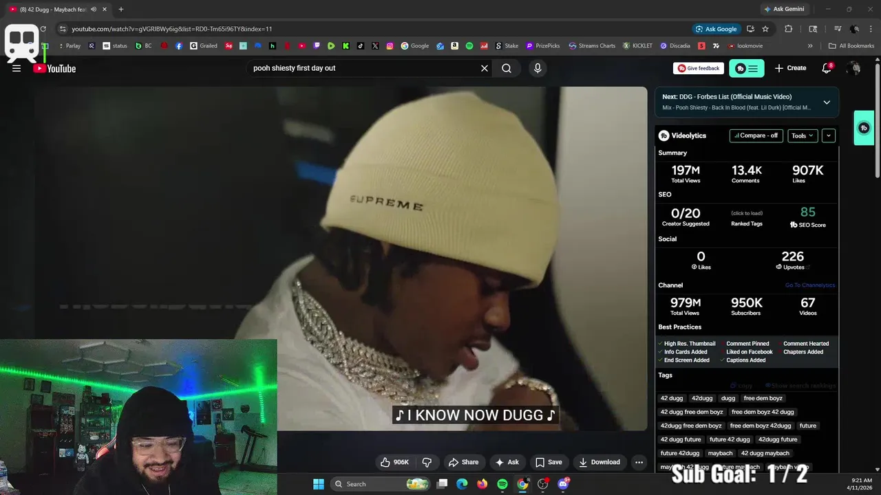The image size is (881, 495).
Task: Open Firefox from the Windows taskbar
Action: click(x=482, y=484)
